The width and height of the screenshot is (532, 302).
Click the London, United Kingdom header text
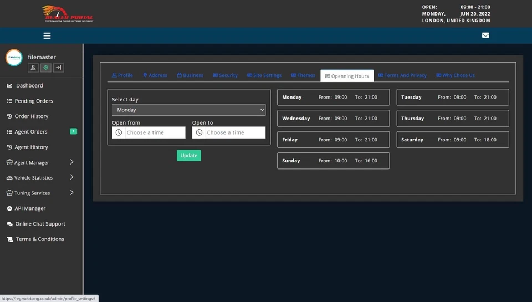[x=456, y=21]
